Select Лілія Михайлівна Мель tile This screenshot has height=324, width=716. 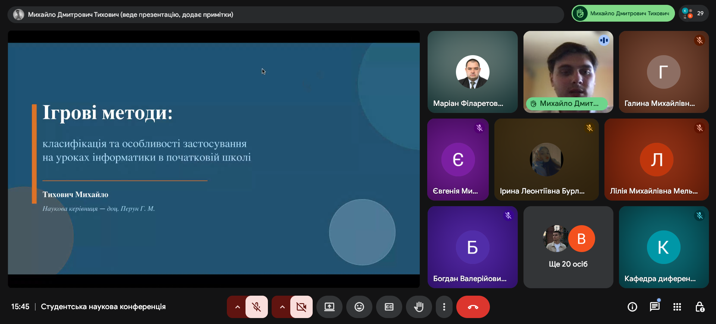657,160
